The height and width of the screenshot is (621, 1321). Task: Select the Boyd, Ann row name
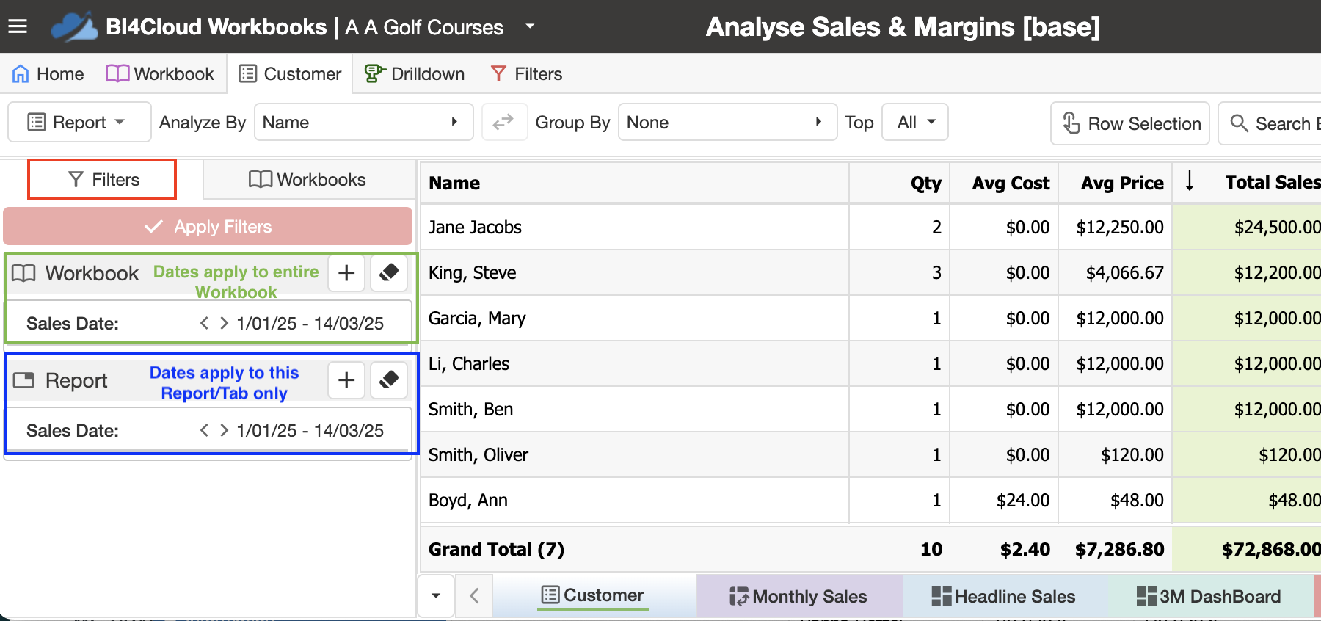pyautogui.click(x=467, y=501)
